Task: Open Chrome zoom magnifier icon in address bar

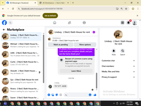Action: pos(122,9)
